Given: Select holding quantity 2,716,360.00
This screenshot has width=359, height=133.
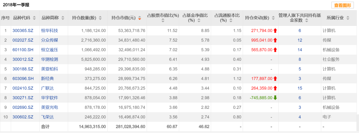Looking at the screenshot, I should [93, 40].
